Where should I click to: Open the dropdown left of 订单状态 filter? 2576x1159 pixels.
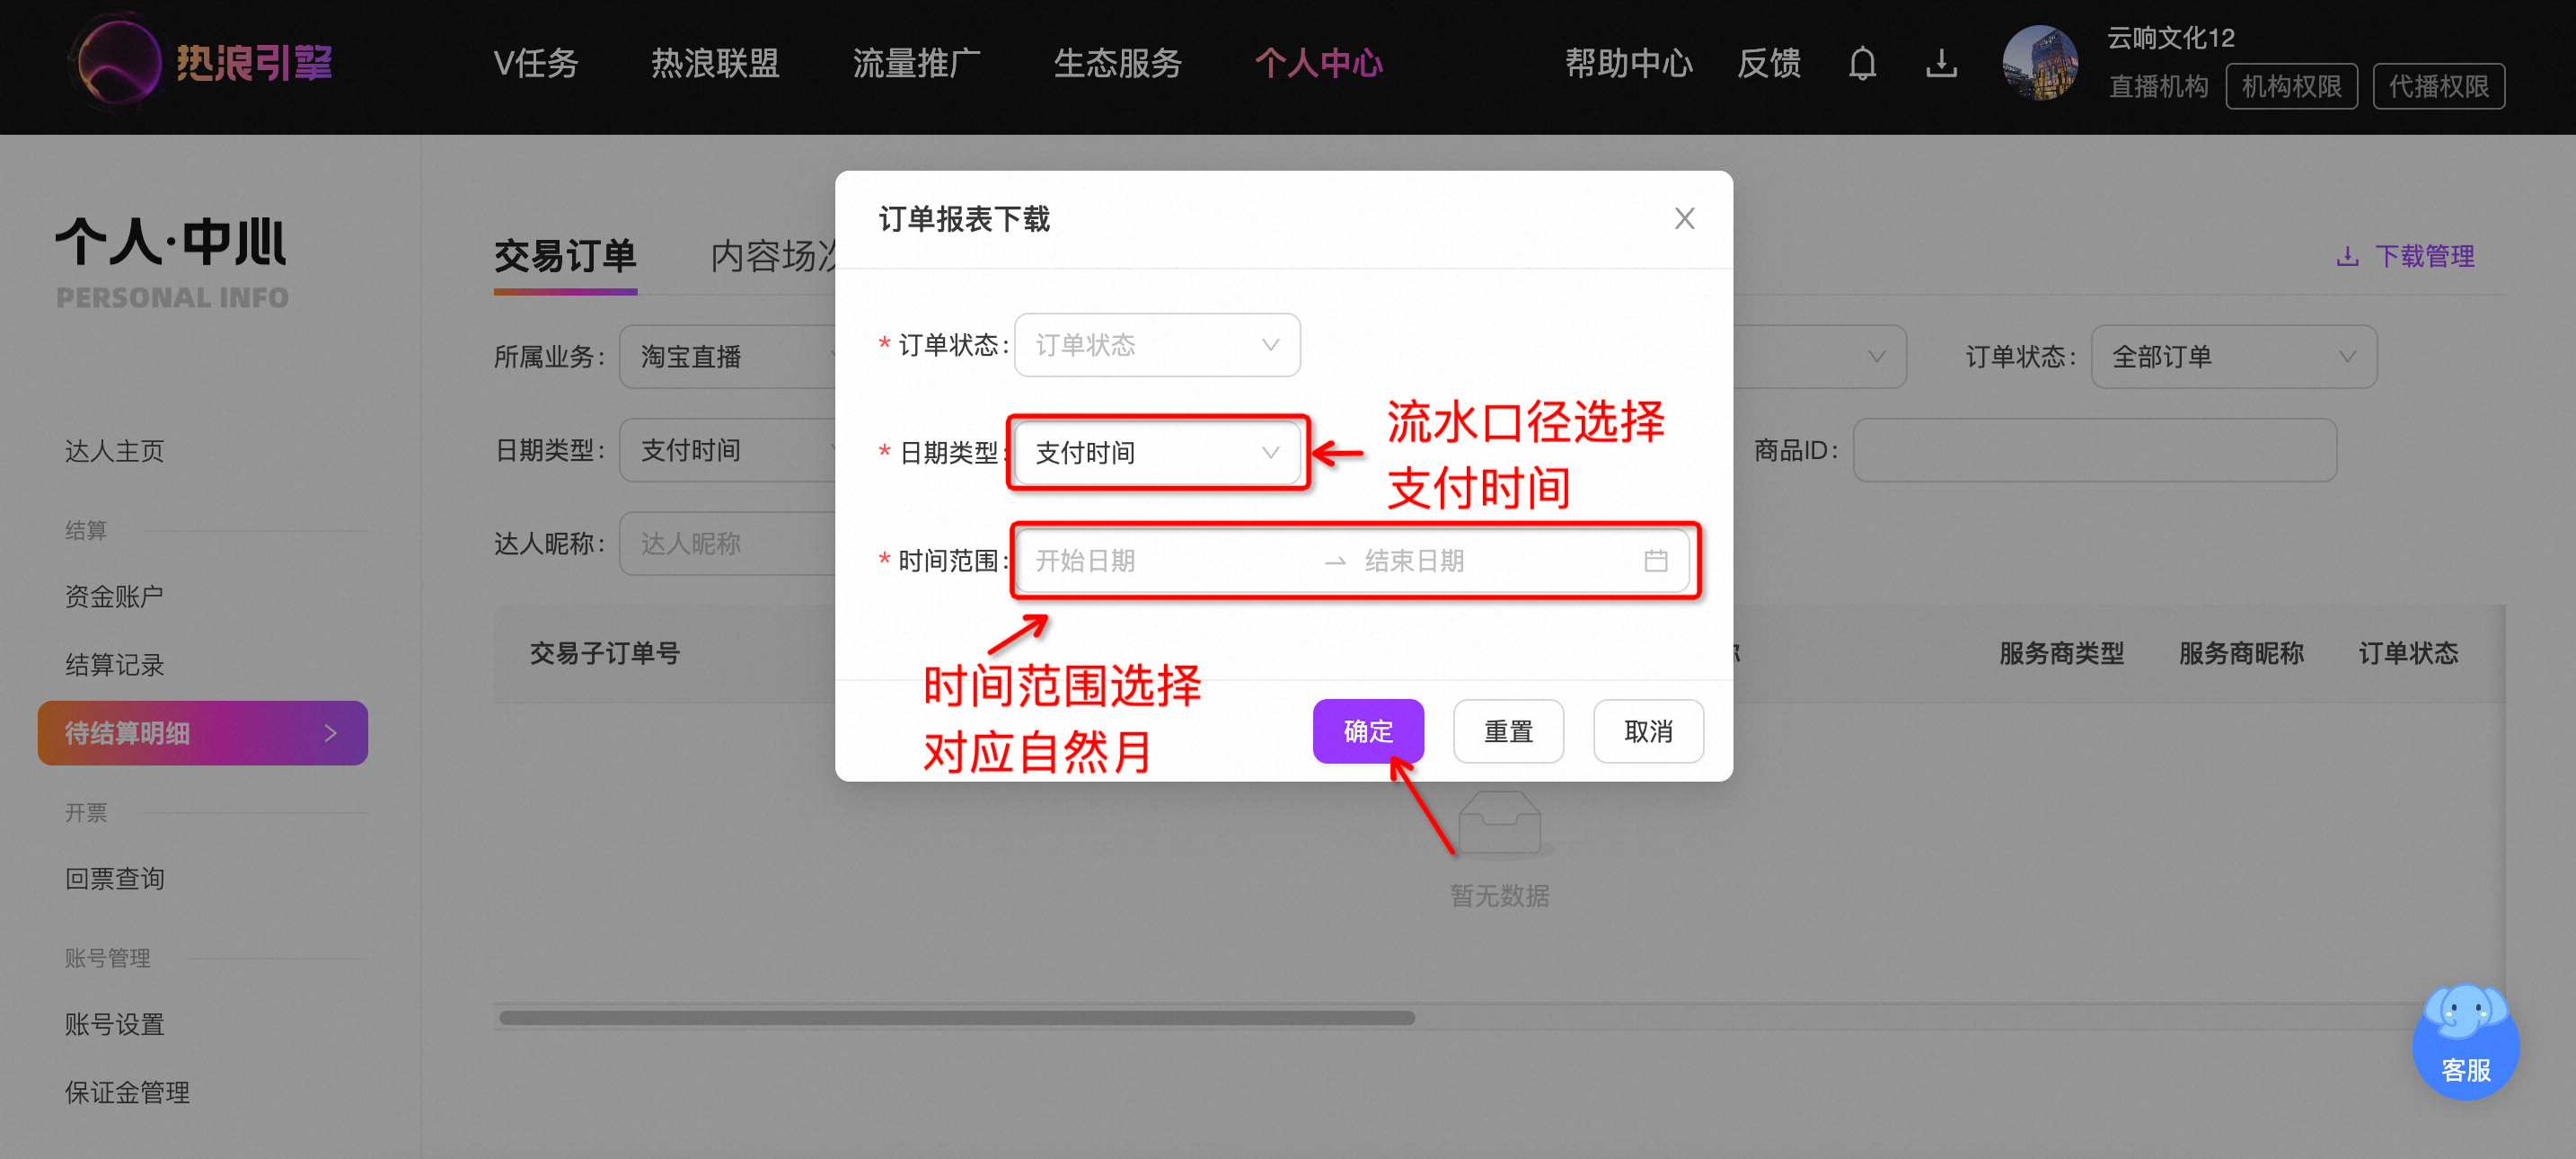pos(1819,357)
